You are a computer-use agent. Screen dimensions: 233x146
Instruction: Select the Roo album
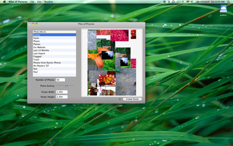[x=54, y=69]
